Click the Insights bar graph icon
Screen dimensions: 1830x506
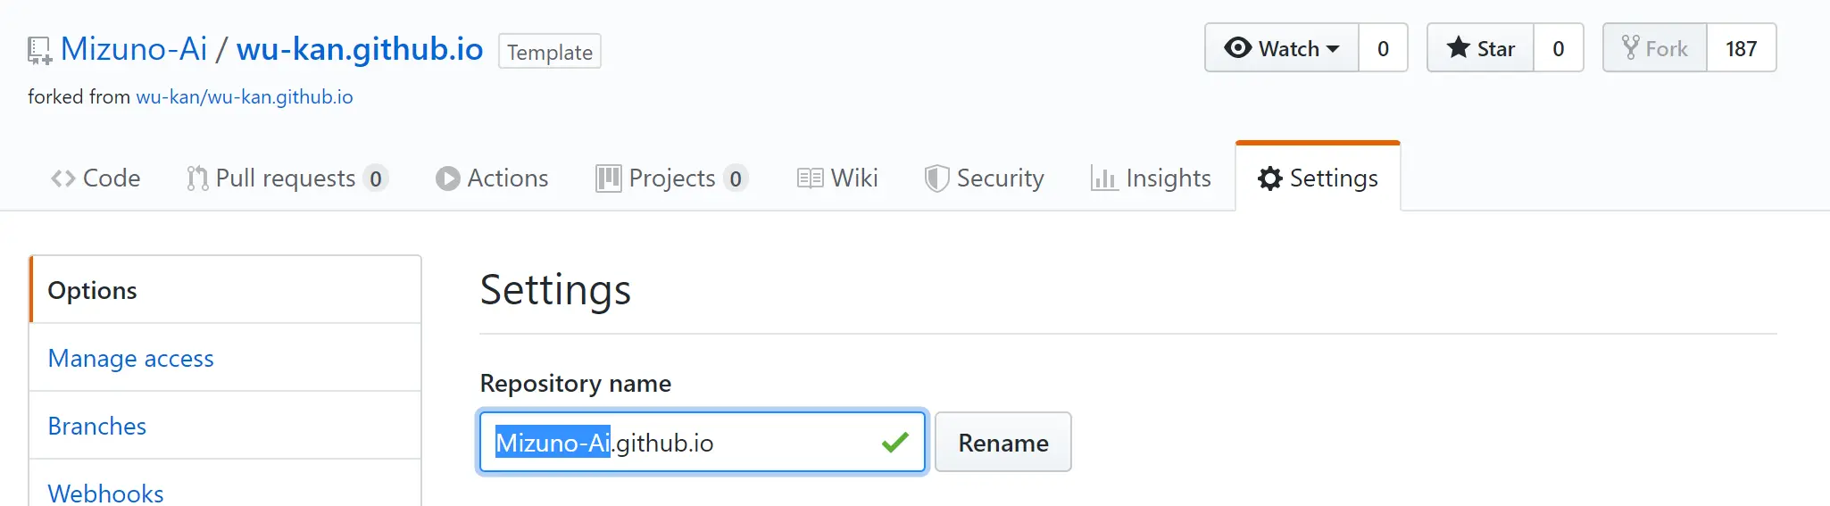click(x=1103, y=178)
